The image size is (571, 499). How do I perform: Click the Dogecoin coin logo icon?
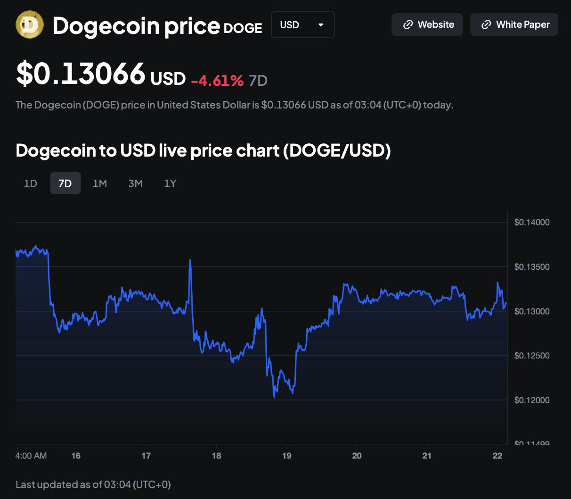[x=30, y=25]
